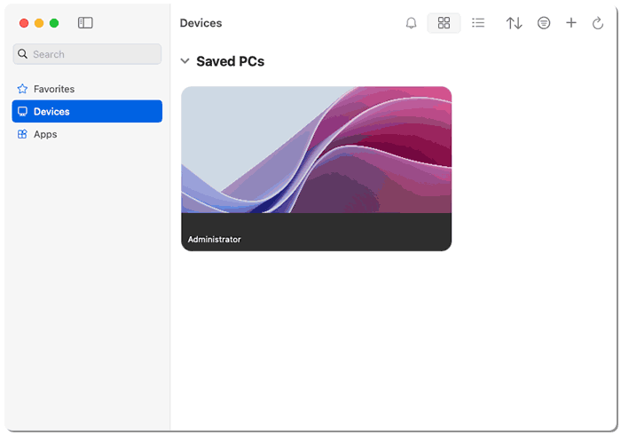Click the Administrator label on PC card
The height and width of the screenshot is (435, 621).
tap(214, 240)
